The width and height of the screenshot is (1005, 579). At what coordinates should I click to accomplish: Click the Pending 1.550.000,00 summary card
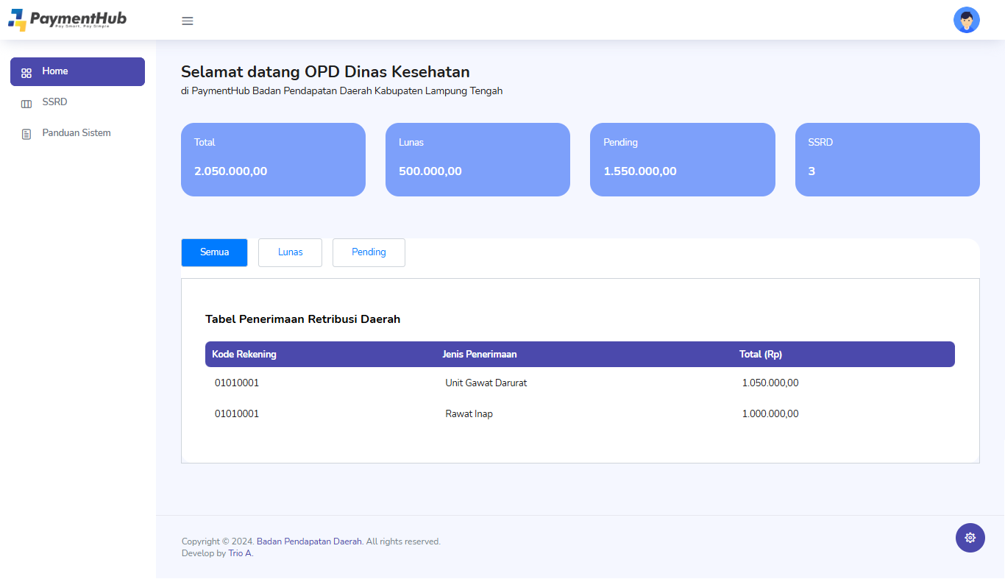(682, 160)
